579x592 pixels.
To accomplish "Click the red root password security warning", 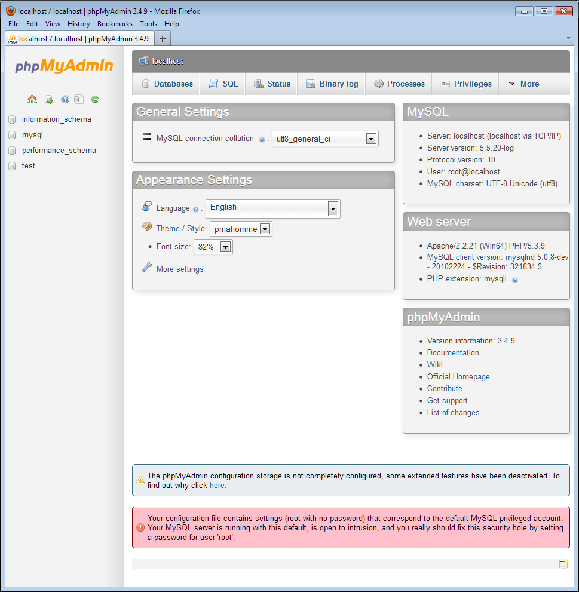I will [351, 527].
